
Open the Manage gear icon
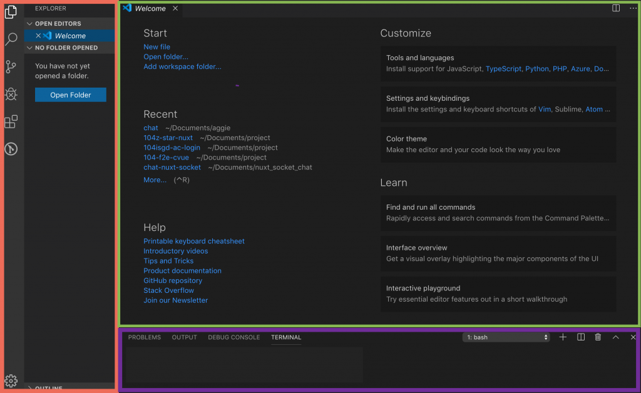point(11,380)
